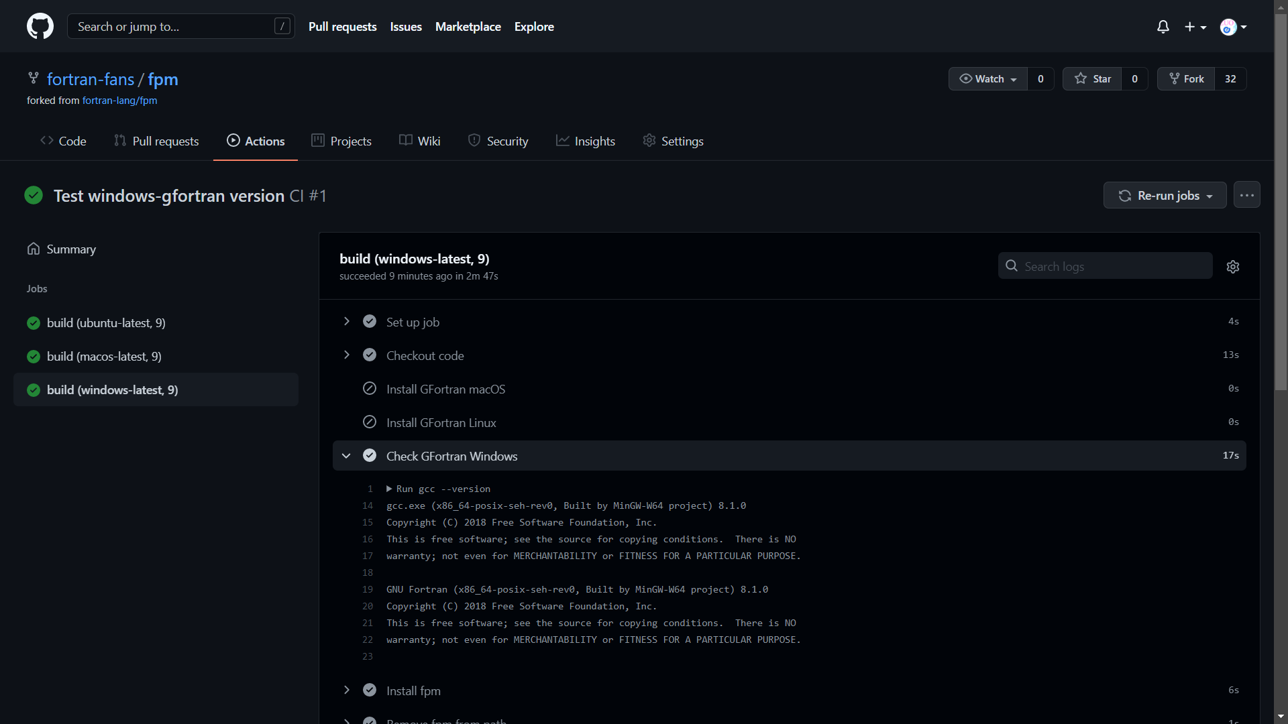Open the plus create-new menu
Viewport: 1288px width, 724px height.
(1195, 27)
